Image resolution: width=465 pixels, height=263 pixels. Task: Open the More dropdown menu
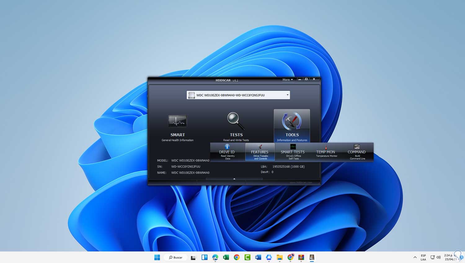coord(287,80)
